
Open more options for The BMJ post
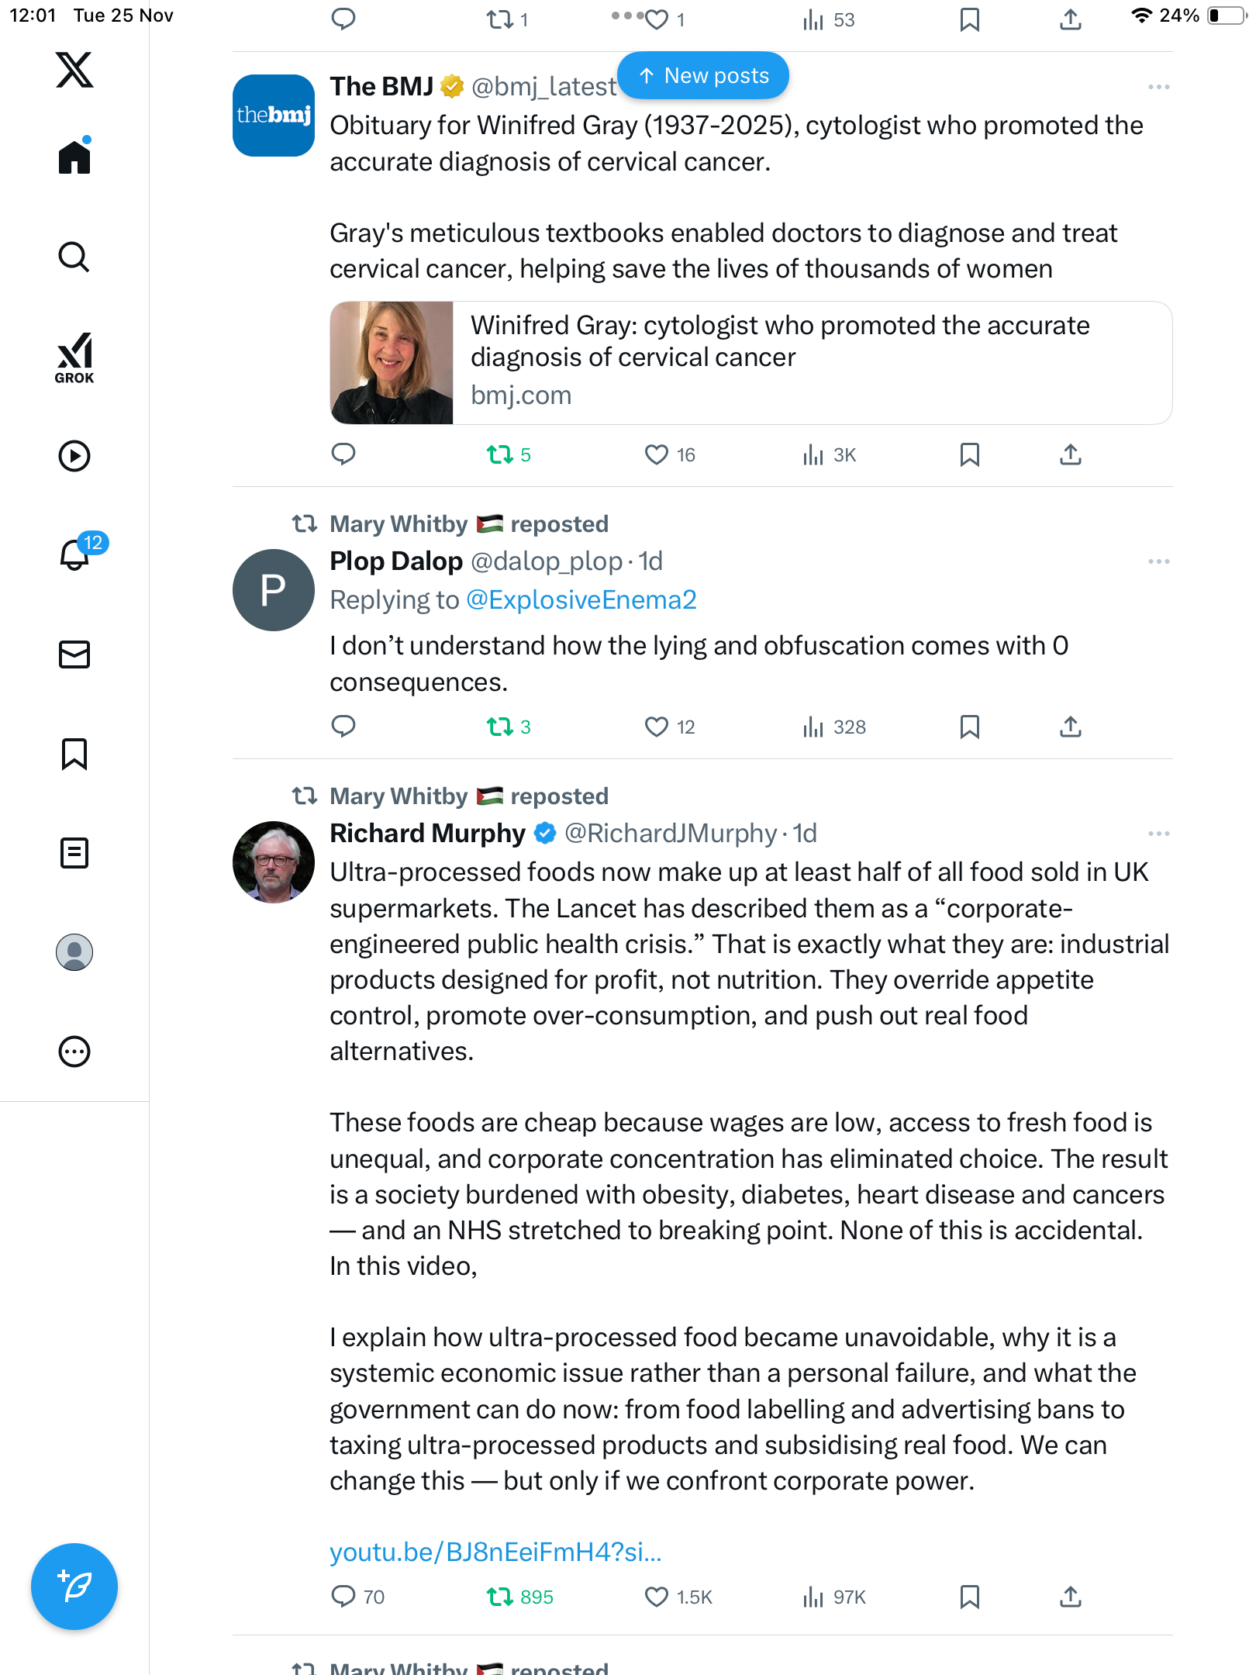pos(1158,87)
